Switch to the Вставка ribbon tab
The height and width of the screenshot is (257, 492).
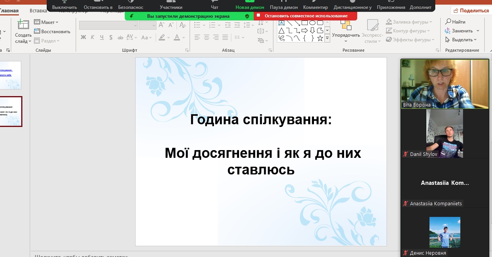pos(38,11)
